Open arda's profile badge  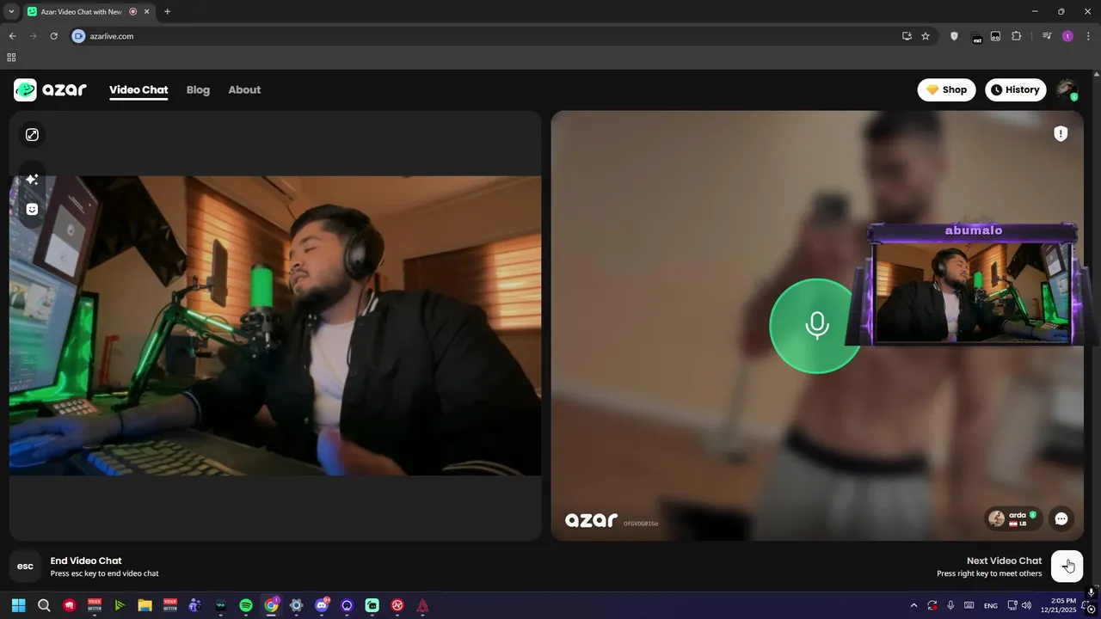coord(1014,518)
